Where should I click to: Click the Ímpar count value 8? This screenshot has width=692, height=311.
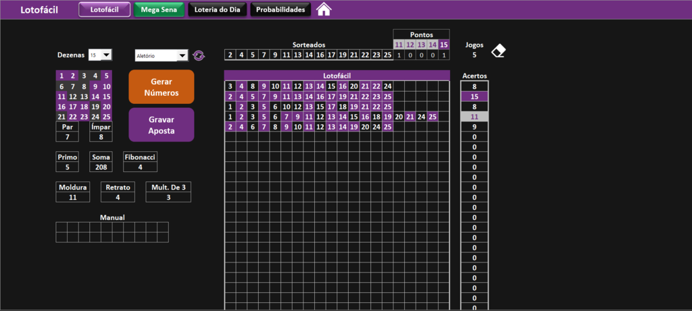pos(101,136)
